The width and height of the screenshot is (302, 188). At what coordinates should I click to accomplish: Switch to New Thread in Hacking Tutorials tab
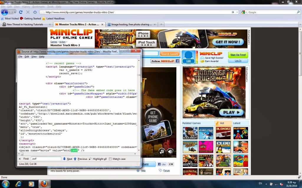pyautogui.click(x=25, y=24)
